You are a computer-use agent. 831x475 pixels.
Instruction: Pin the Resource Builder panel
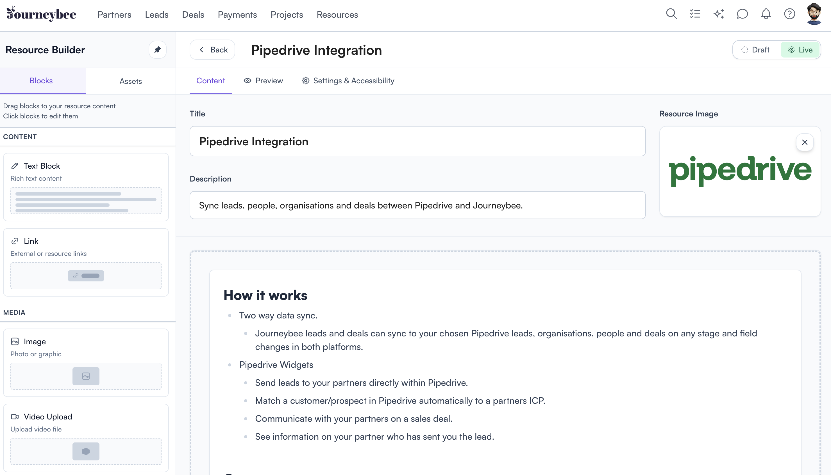click(157, 50)
